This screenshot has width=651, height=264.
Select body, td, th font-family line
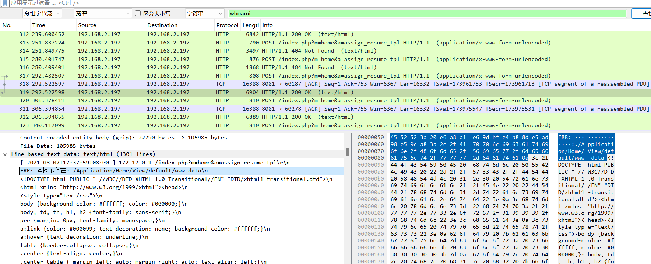pos(101,212)
